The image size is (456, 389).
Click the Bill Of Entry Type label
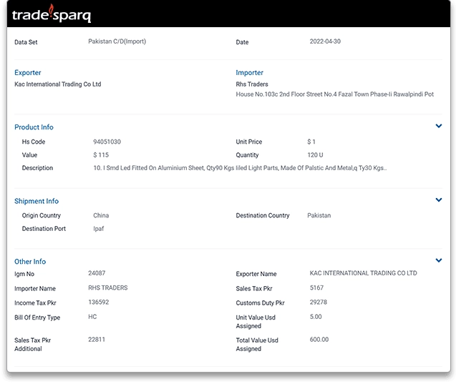(x=37, y=317)
